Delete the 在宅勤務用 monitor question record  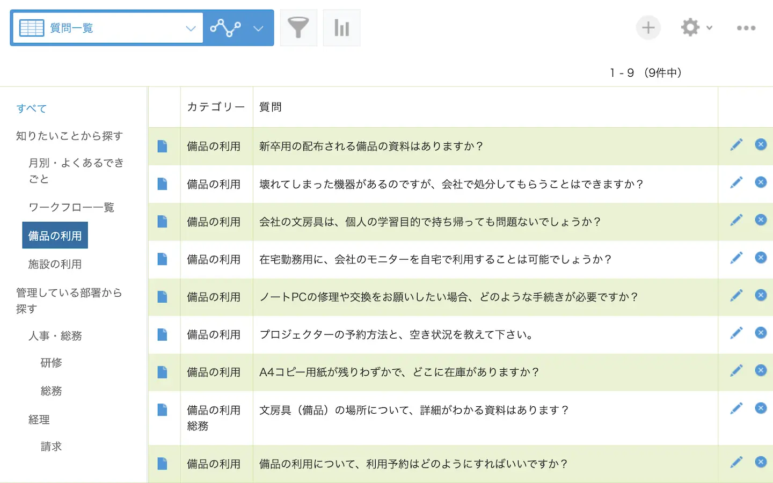pos(761,258)
